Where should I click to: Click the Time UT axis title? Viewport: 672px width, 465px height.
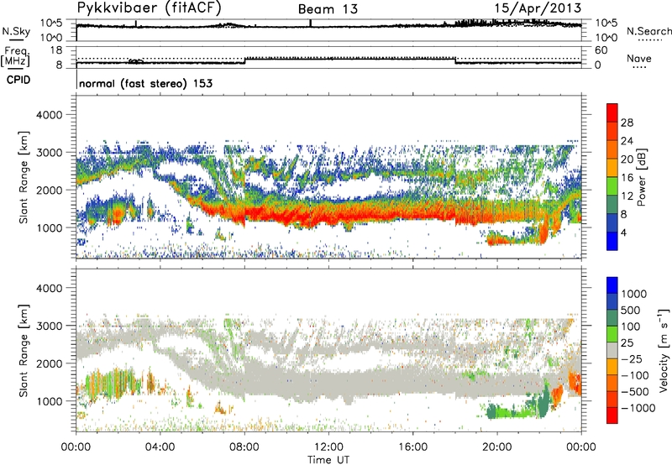point(328,460)
